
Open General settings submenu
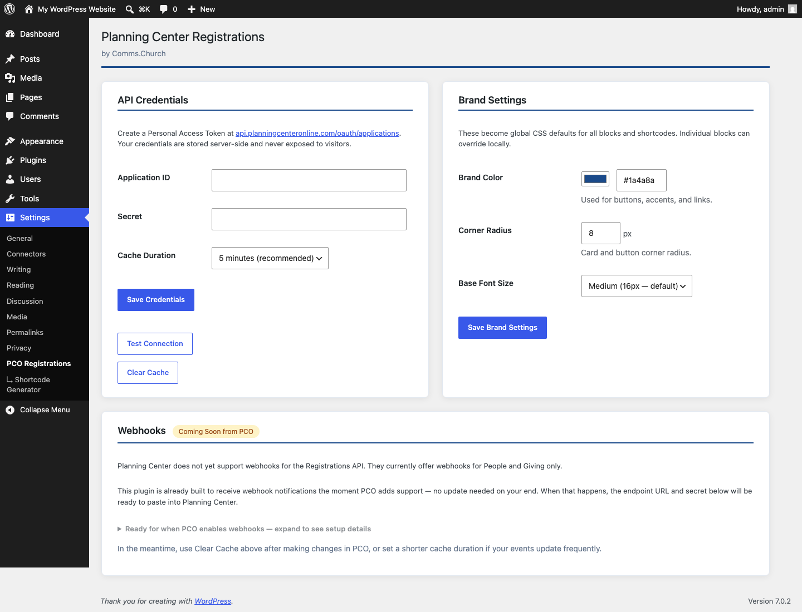tap(19, 238)
